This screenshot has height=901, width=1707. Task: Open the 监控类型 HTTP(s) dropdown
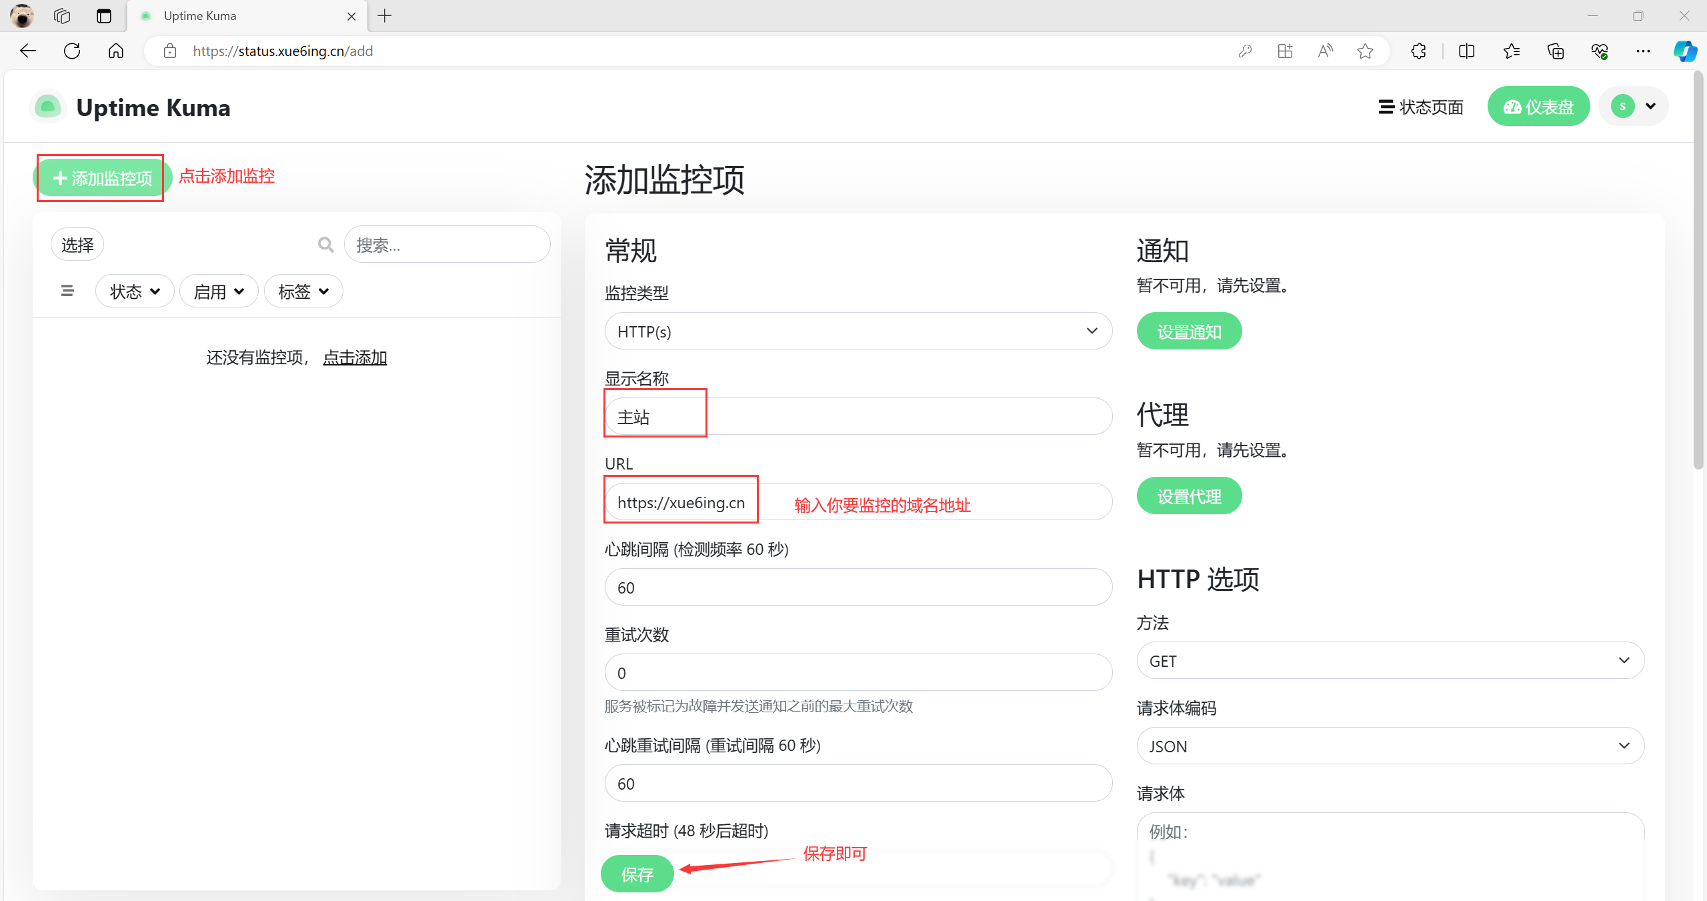click(858, 331)
